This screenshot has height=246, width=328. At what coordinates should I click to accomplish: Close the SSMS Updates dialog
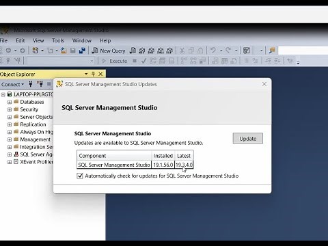pyautogui.click(x=264, y=84)
